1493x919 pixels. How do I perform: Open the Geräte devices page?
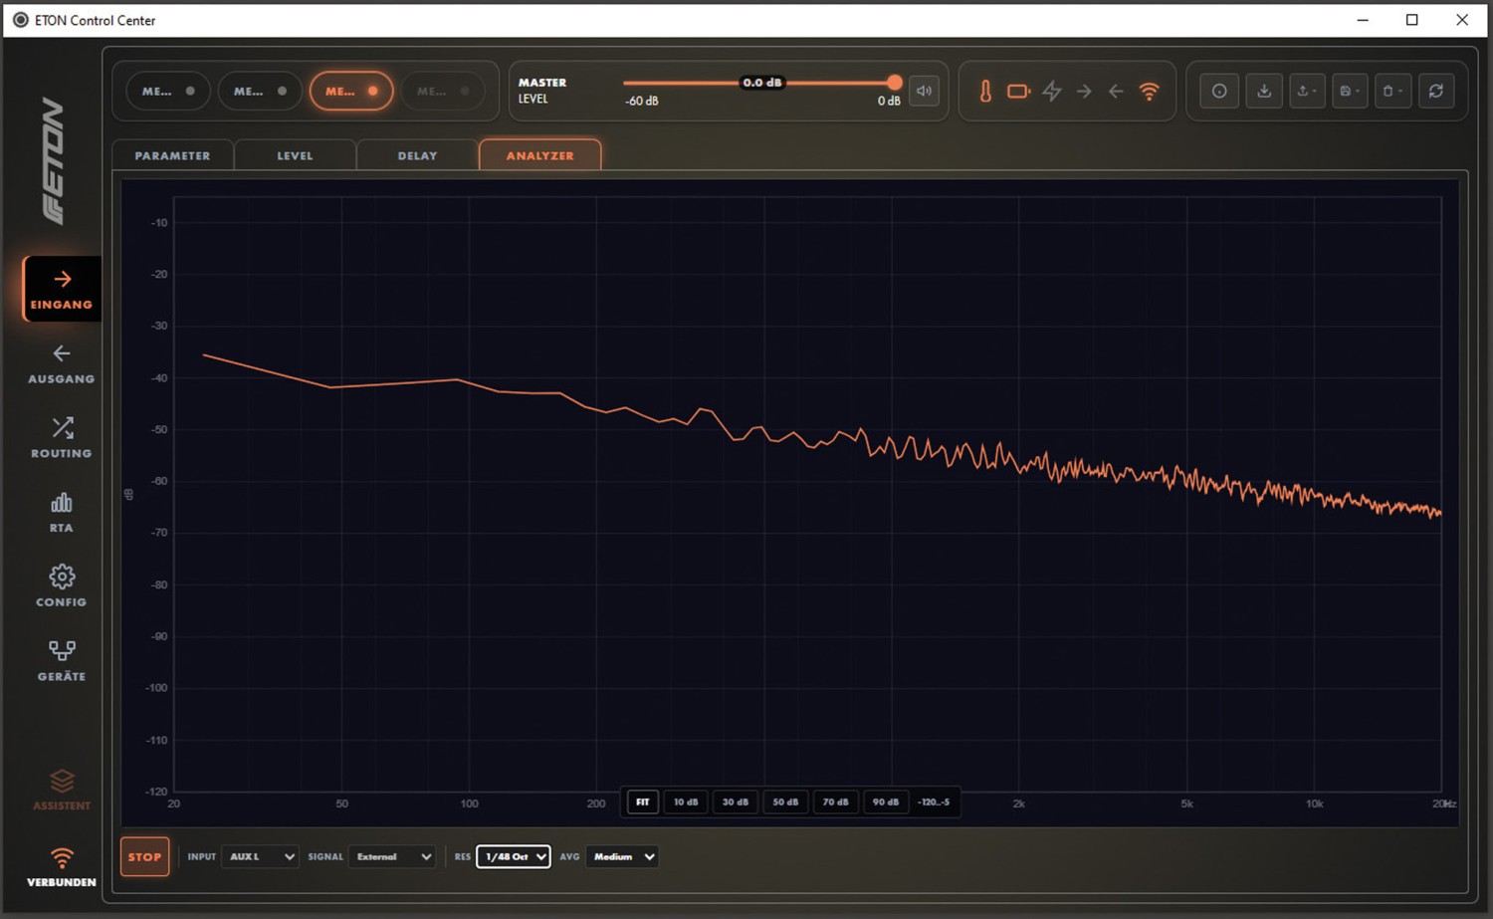click(x=62, y=660)
